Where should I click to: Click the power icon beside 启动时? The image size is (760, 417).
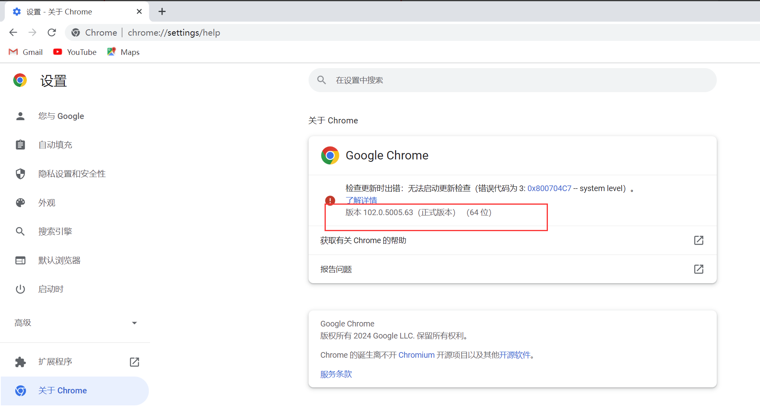(20, 289)
